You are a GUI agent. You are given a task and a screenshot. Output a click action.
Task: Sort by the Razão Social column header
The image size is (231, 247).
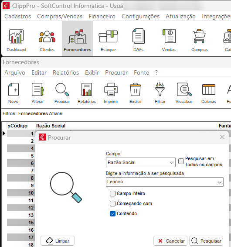51,126
